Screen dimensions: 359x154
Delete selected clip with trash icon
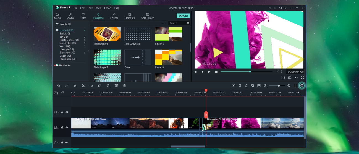click(75, 86)
